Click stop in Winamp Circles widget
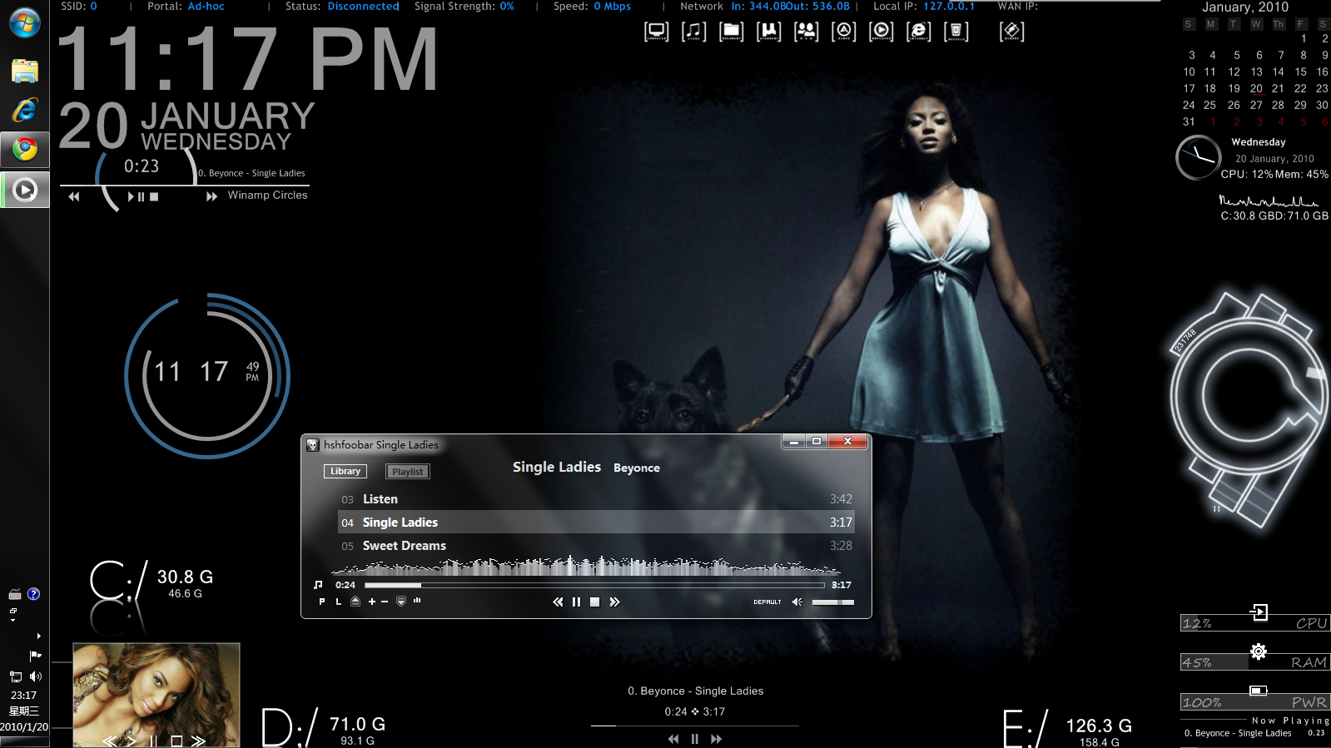 (x=154, y=196)
